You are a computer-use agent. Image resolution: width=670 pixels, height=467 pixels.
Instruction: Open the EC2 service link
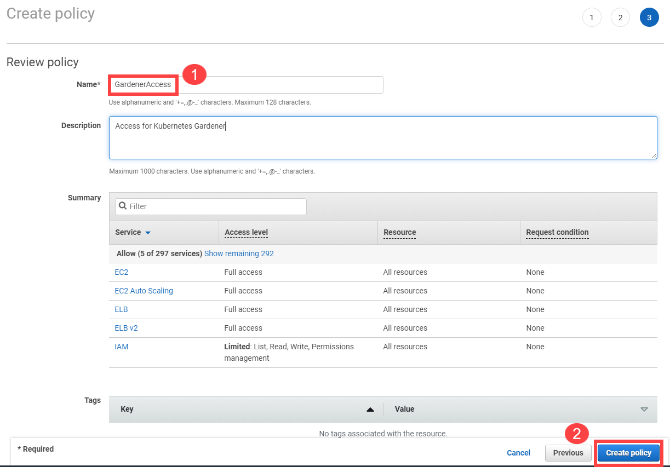tap(121, 272)
